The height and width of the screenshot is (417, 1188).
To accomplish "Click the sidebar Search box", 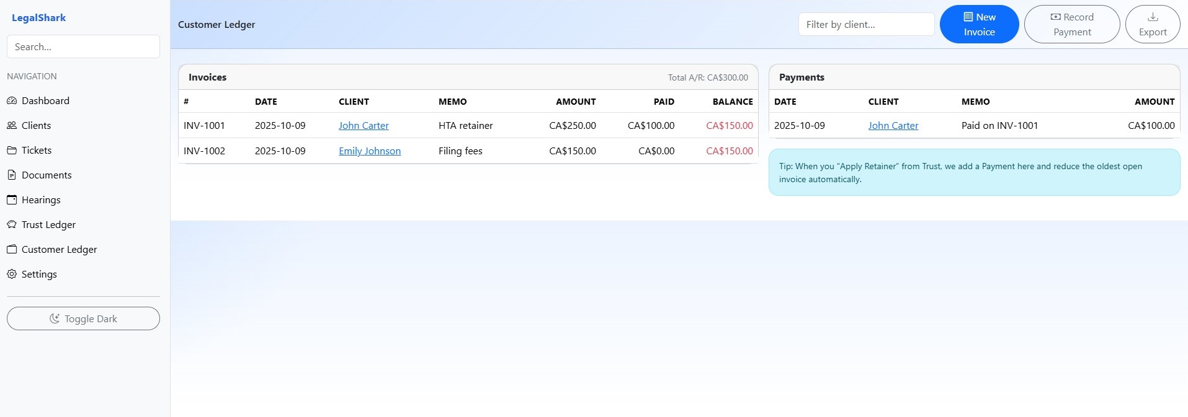I will pyautogui.click(x=83, y=46).
